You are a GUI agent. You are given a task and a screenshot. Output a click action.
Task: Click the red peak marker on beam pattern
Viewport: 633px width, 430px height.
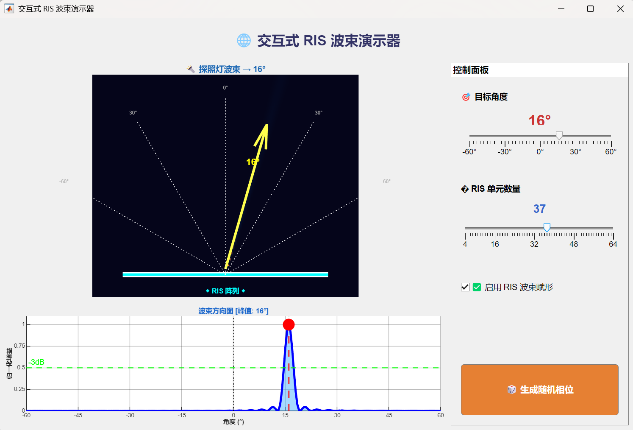(x=289, y=325)
